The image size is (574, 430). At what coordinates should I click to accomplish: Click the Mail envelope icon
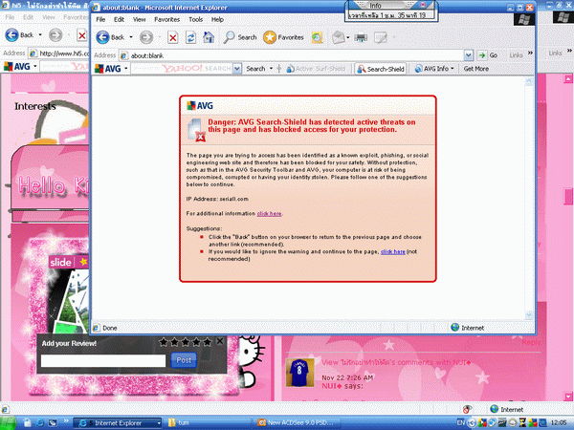click(x=338, y=37)
